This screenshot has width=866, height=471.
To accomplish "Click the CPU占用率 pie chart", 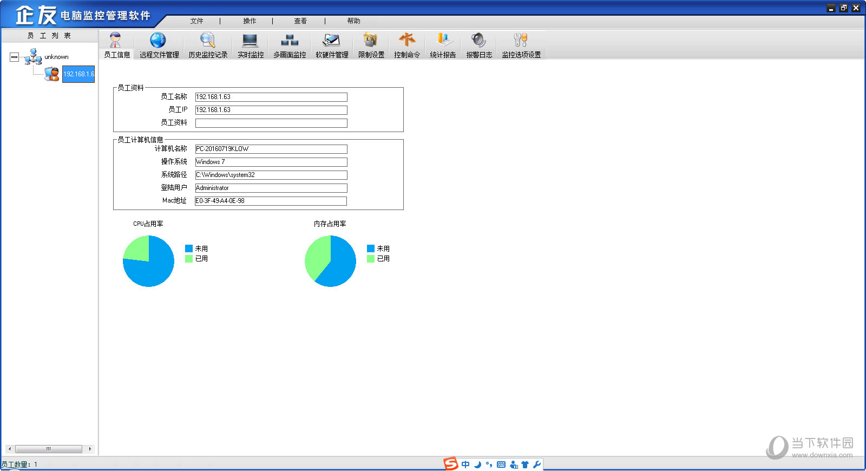I will tap(148, 261).
